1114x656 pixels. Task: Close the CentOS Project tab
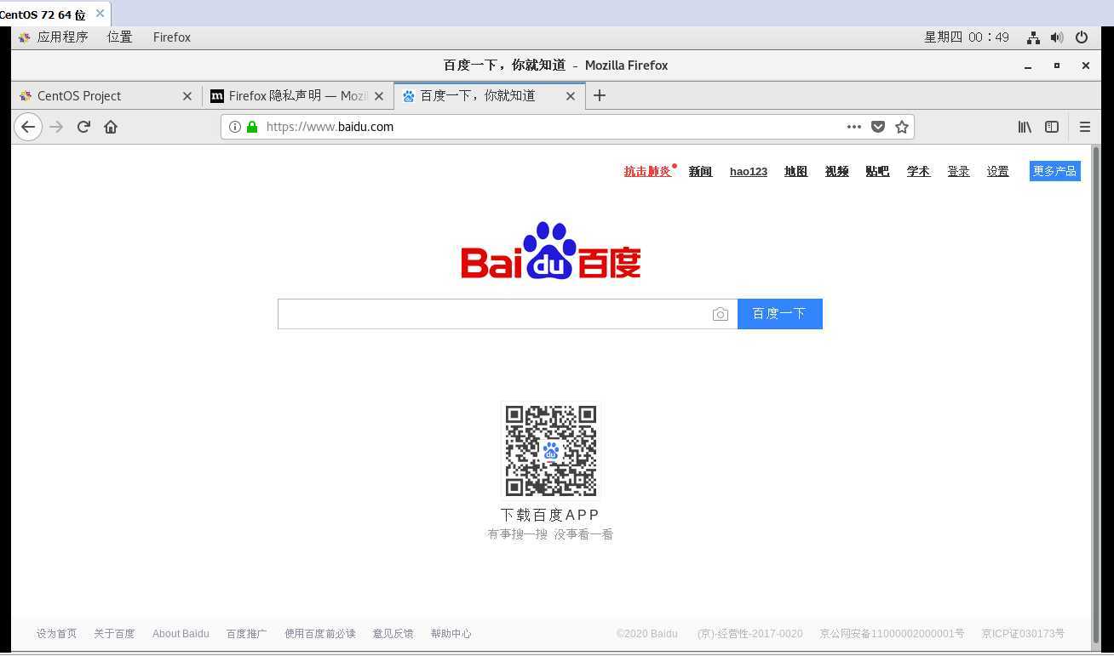(x=187, y=96)
